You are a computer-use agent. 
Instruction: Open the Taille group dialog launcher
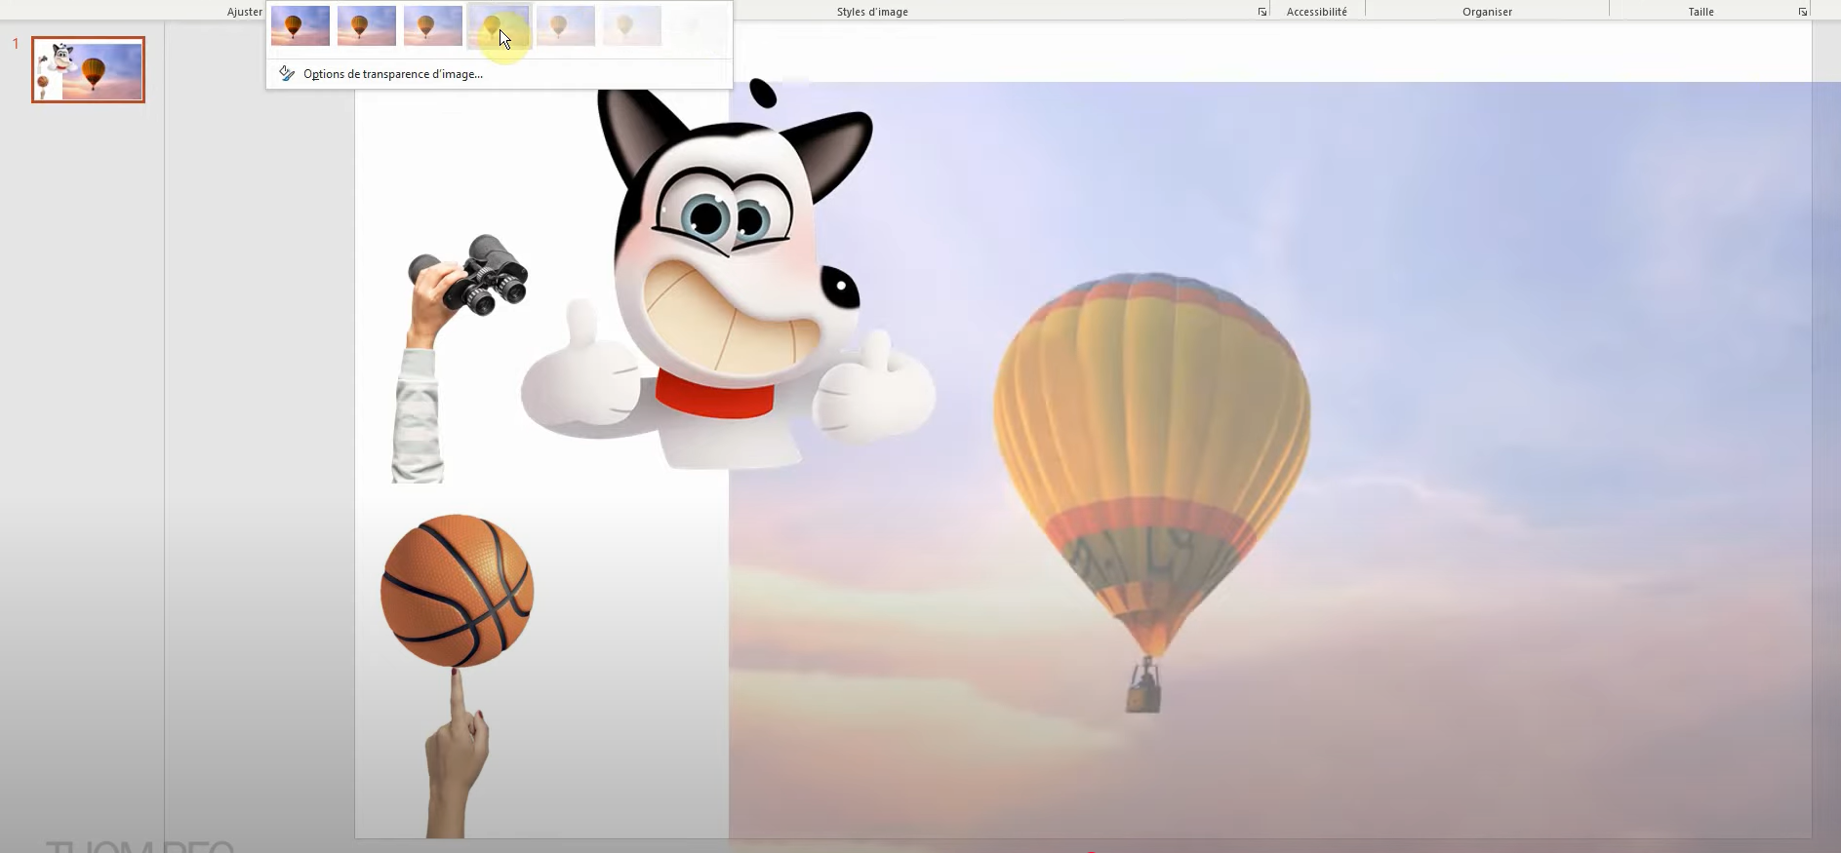tap(1802, 12)
